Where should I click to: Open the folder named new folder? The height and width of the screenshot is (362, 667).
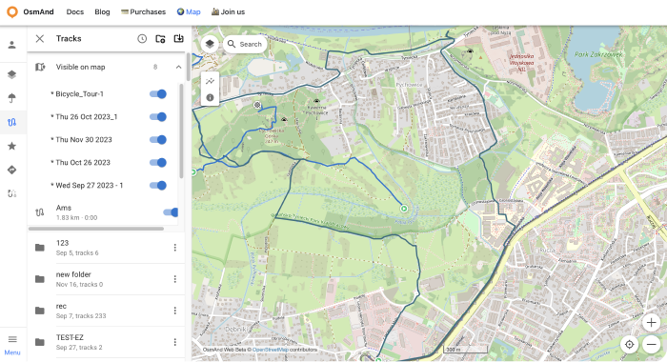73,274
